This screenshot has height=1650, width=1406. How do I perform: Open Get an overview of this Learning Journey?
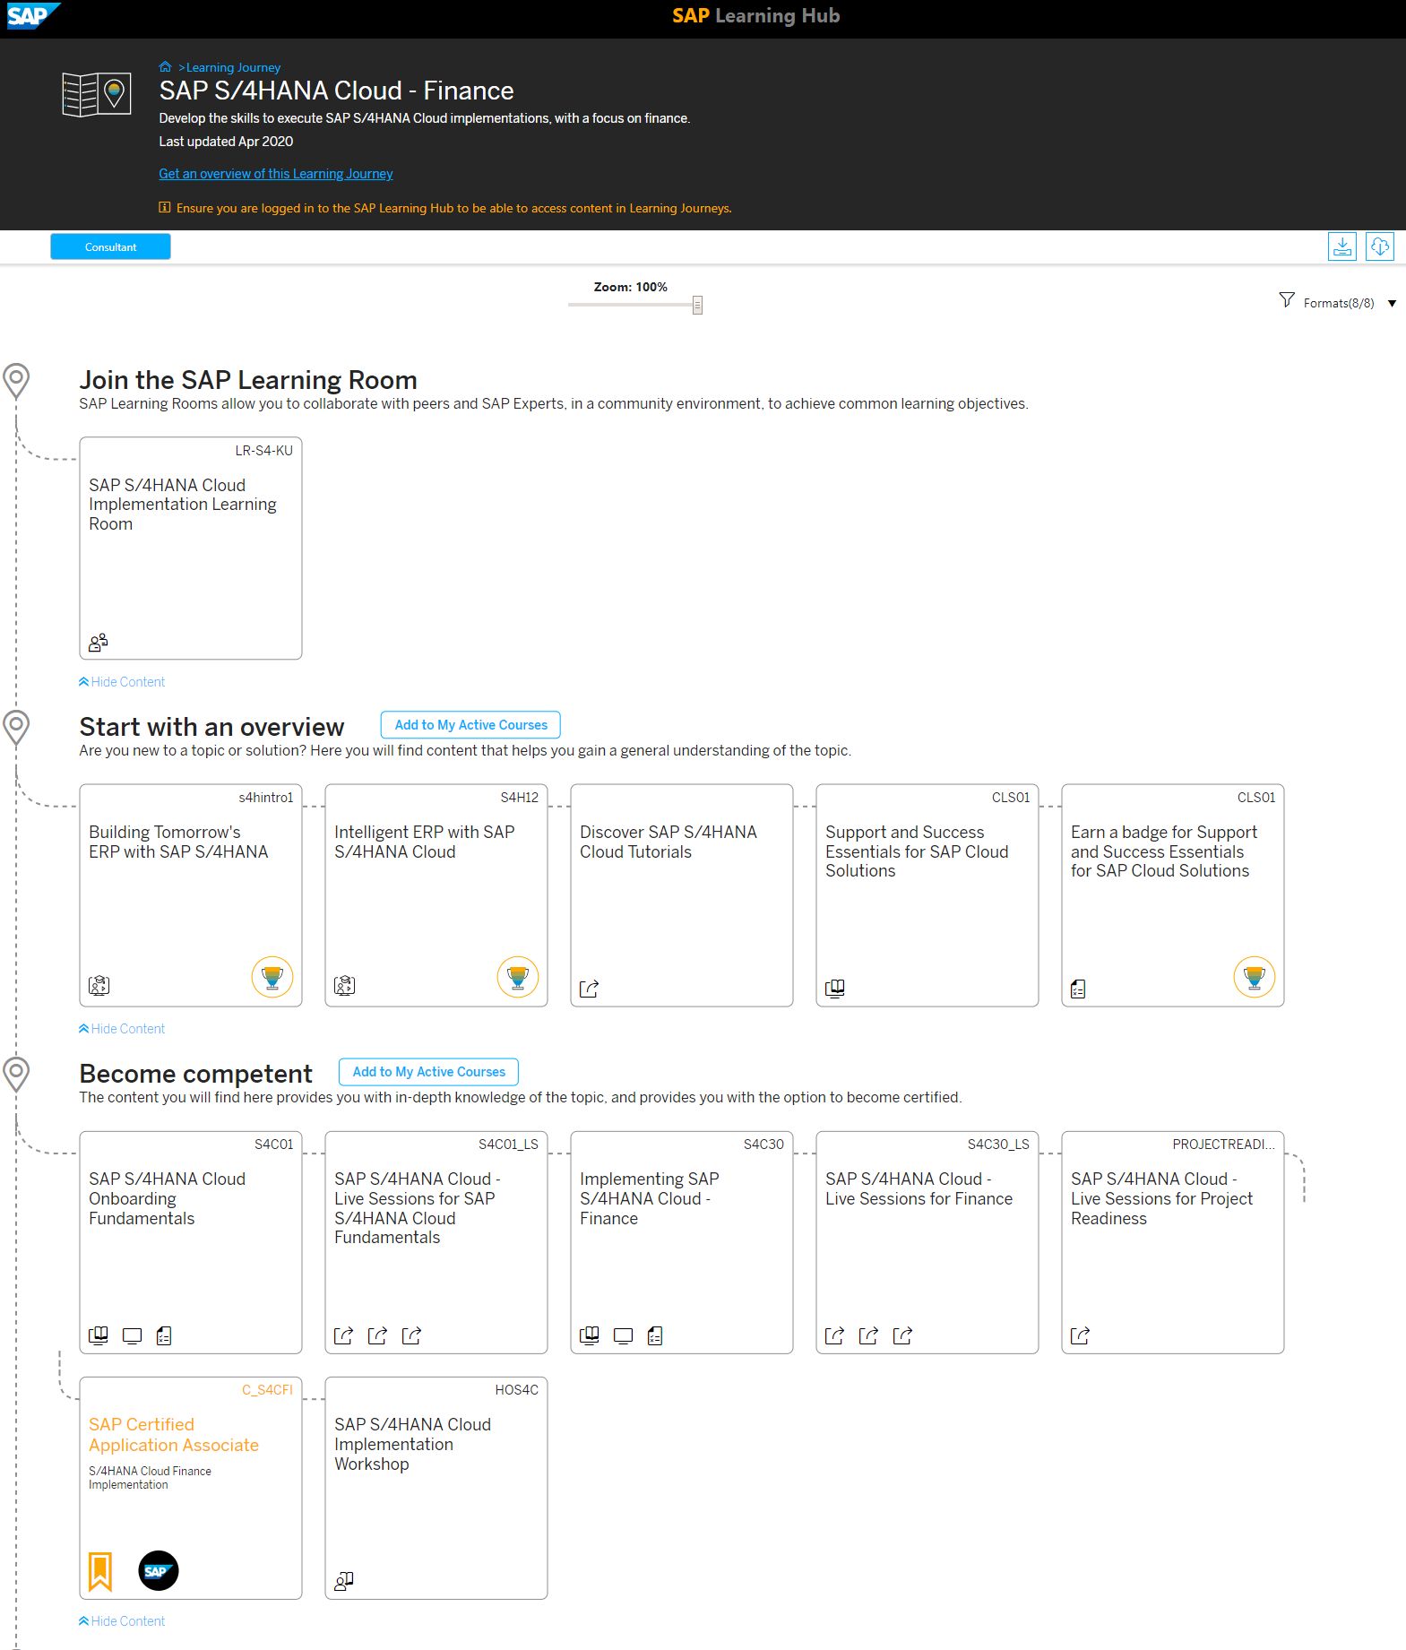276,174
